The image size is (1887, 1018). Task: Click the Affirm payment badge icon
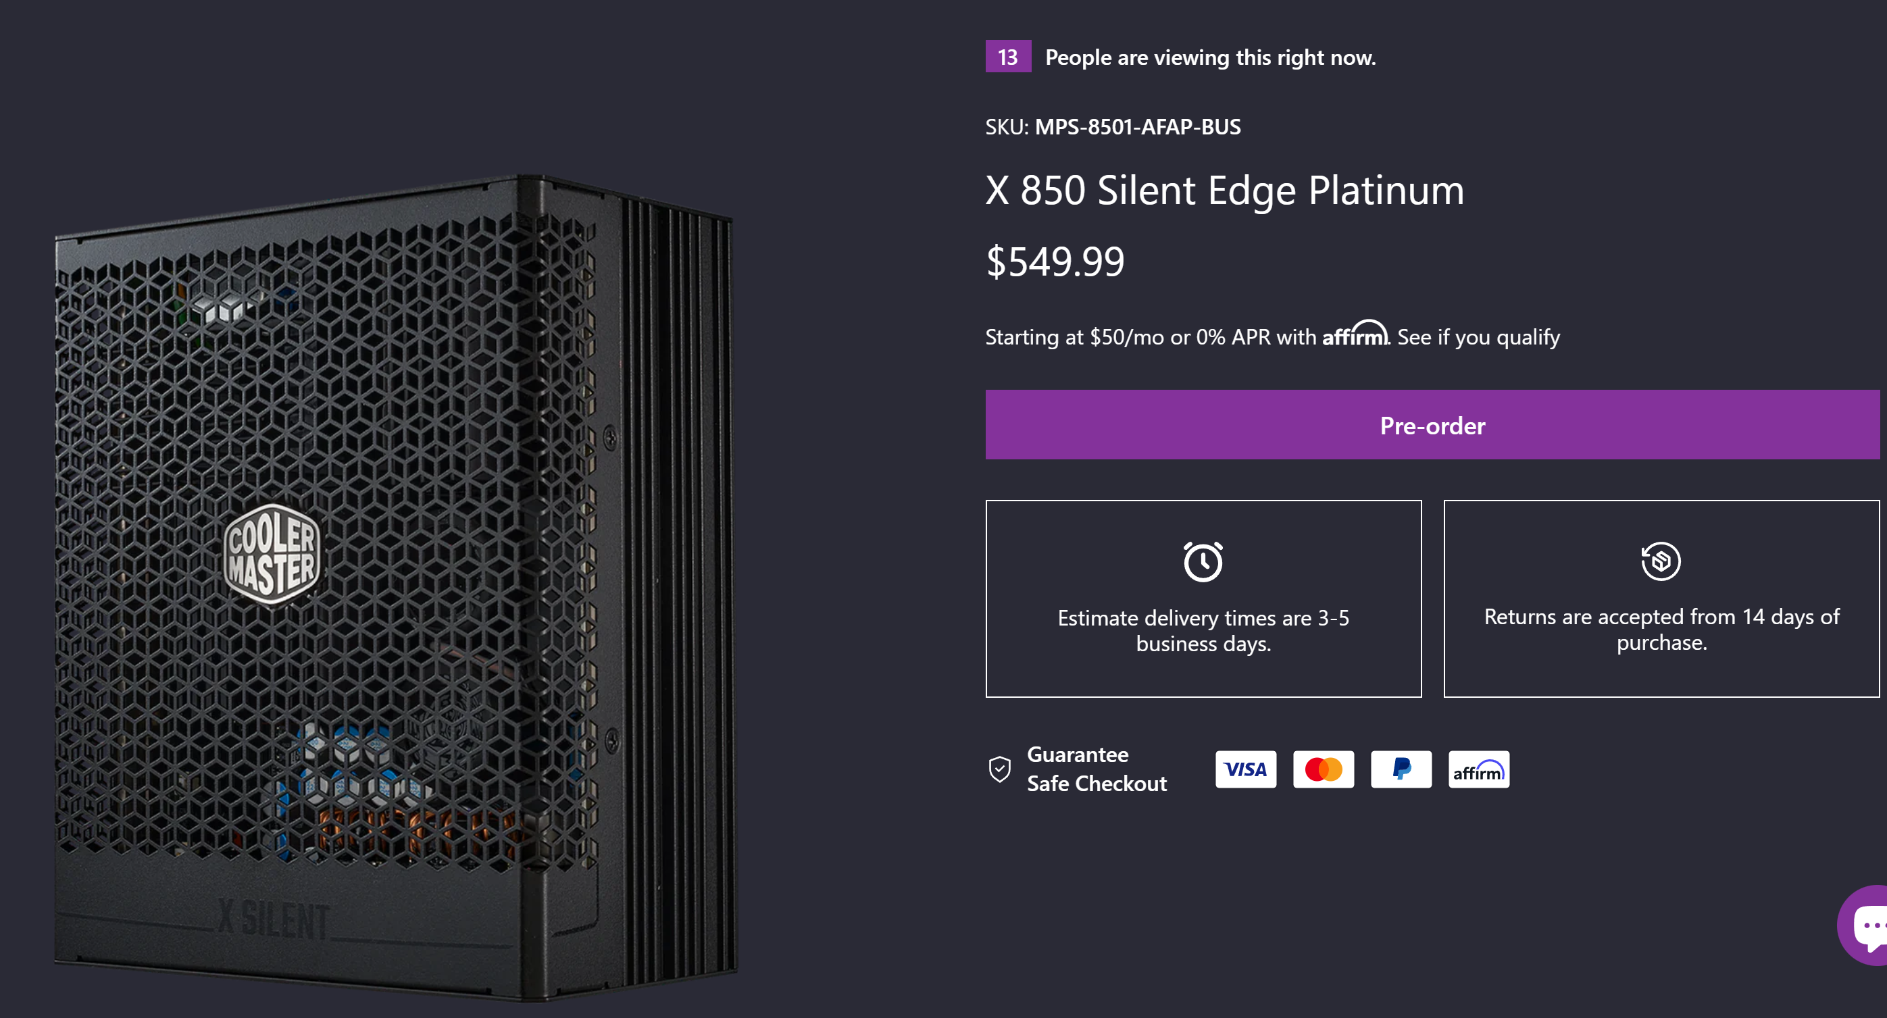(1478, 769)
